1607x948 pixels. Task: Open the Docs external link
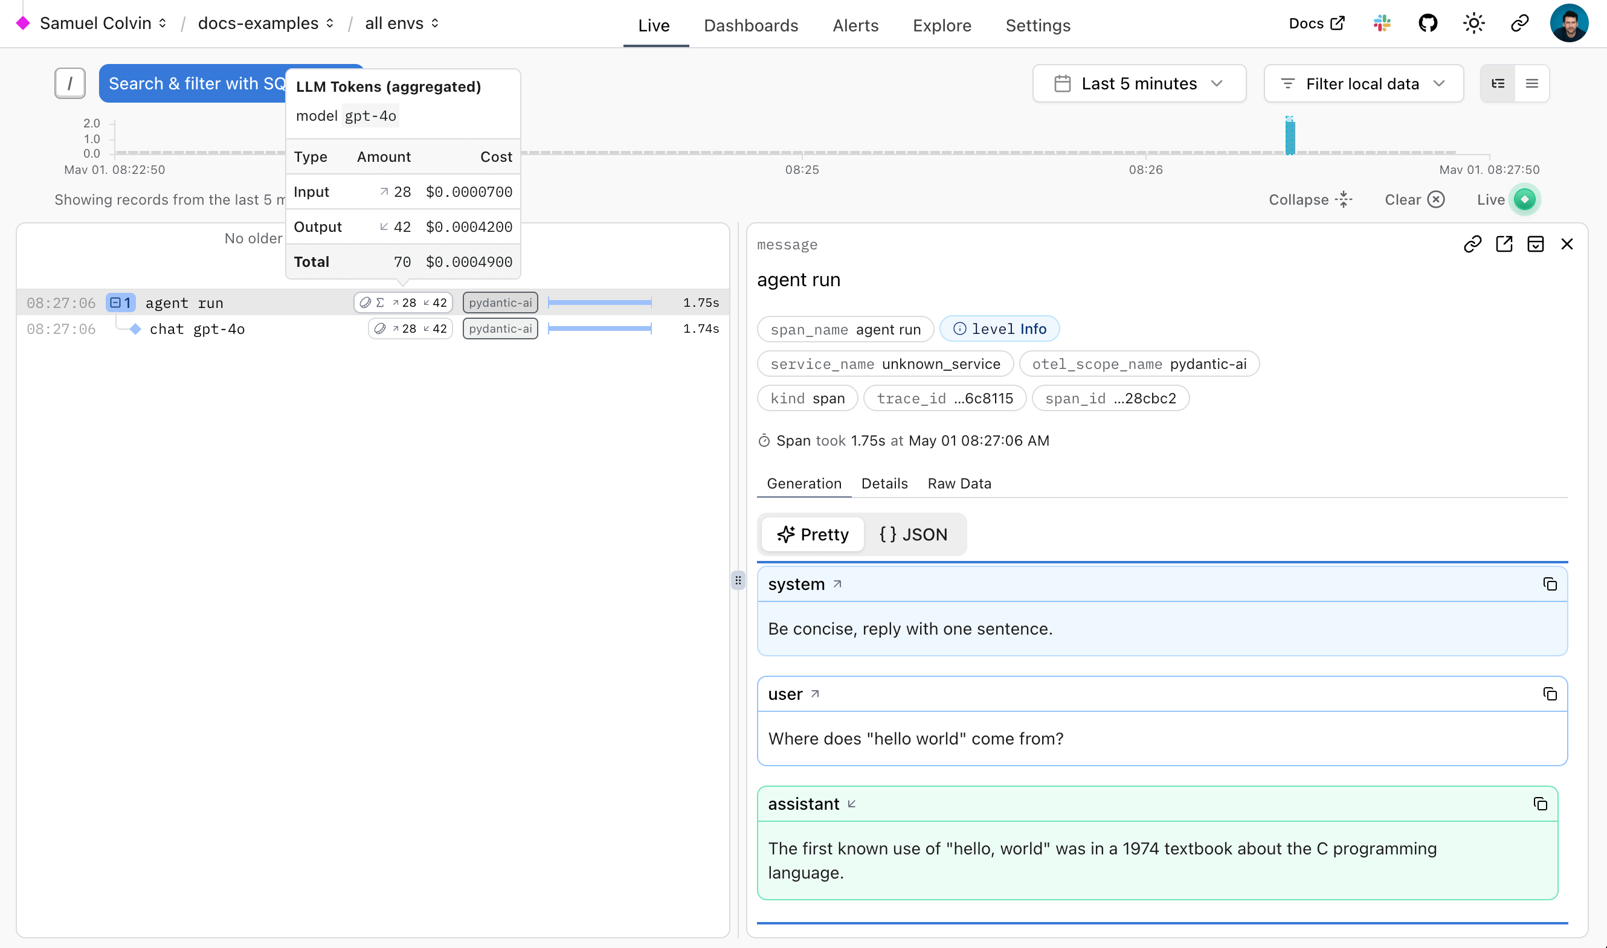(1316, 24)
